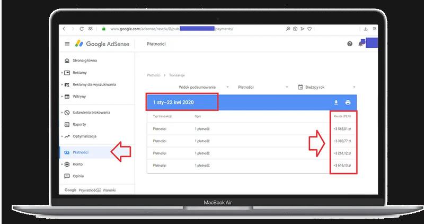Click the zoom search icon in address bar
This screenshot has width=424, height=224.
(x=288, y=29)
